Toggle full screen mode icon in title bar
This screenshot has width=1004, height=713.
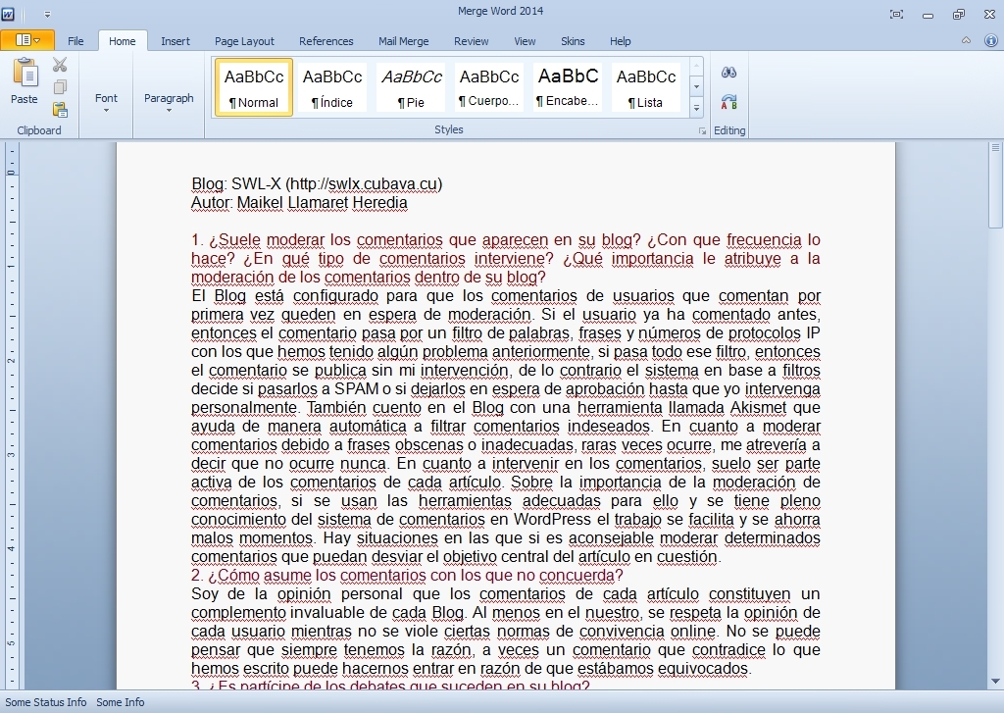896,14
